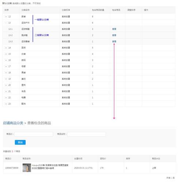This screenshot has height=183, width=178.
Task: Click the 图书 category name in row 20
Action: (23, 85)
